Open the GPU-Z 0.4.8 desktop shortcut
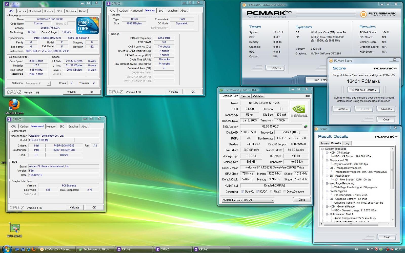The height and width of the screenshot is (253, 405). [14, 230]
